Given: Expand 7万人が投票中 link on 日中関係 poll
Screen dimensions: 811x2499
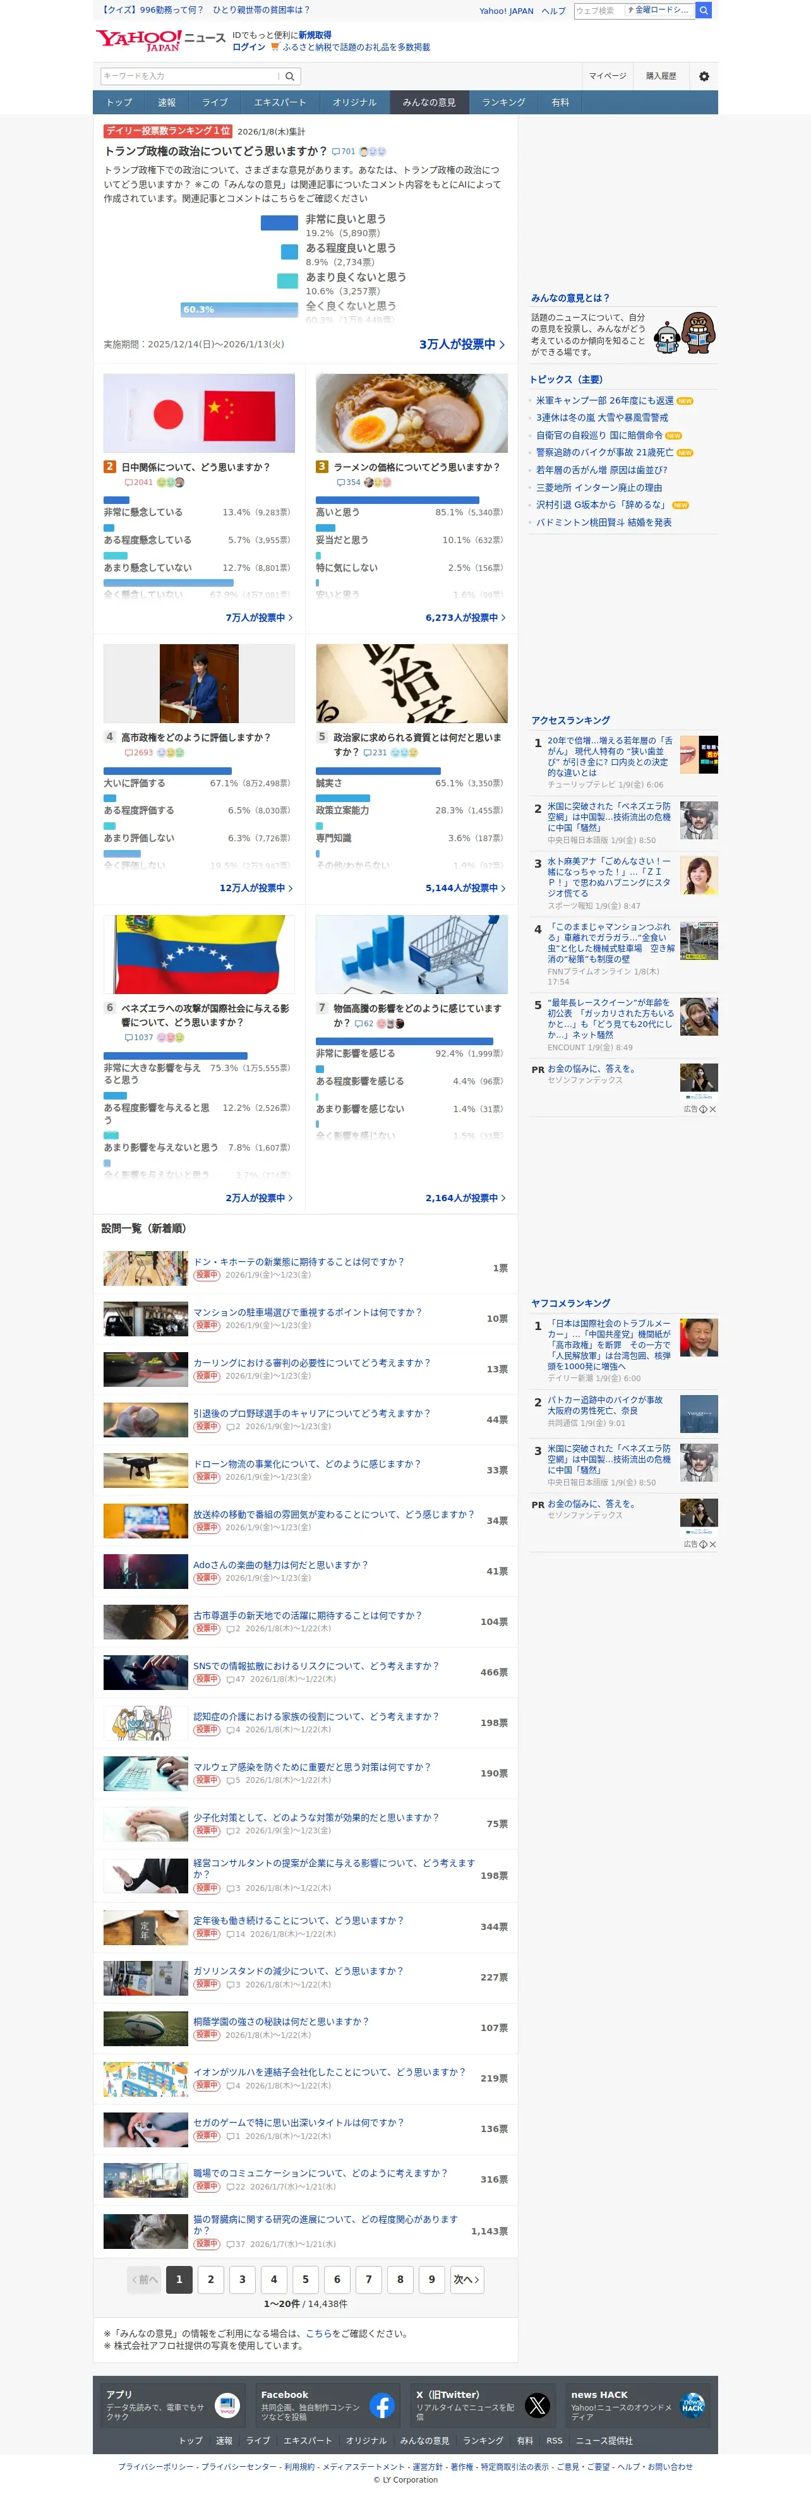Looking at the screenshot, I should click(x=259, y=618).
